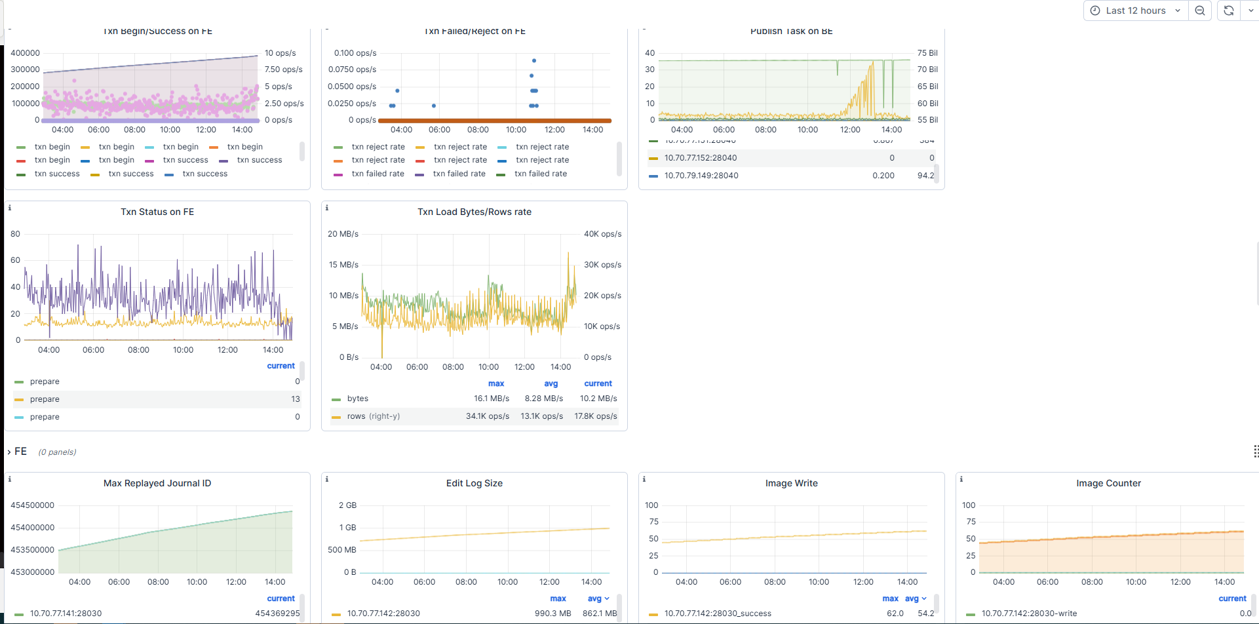Sort Txn Status legend by current column
Screen dimensions: 1259x624
281,366
